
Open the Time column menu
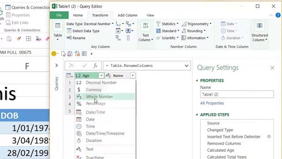229,31
